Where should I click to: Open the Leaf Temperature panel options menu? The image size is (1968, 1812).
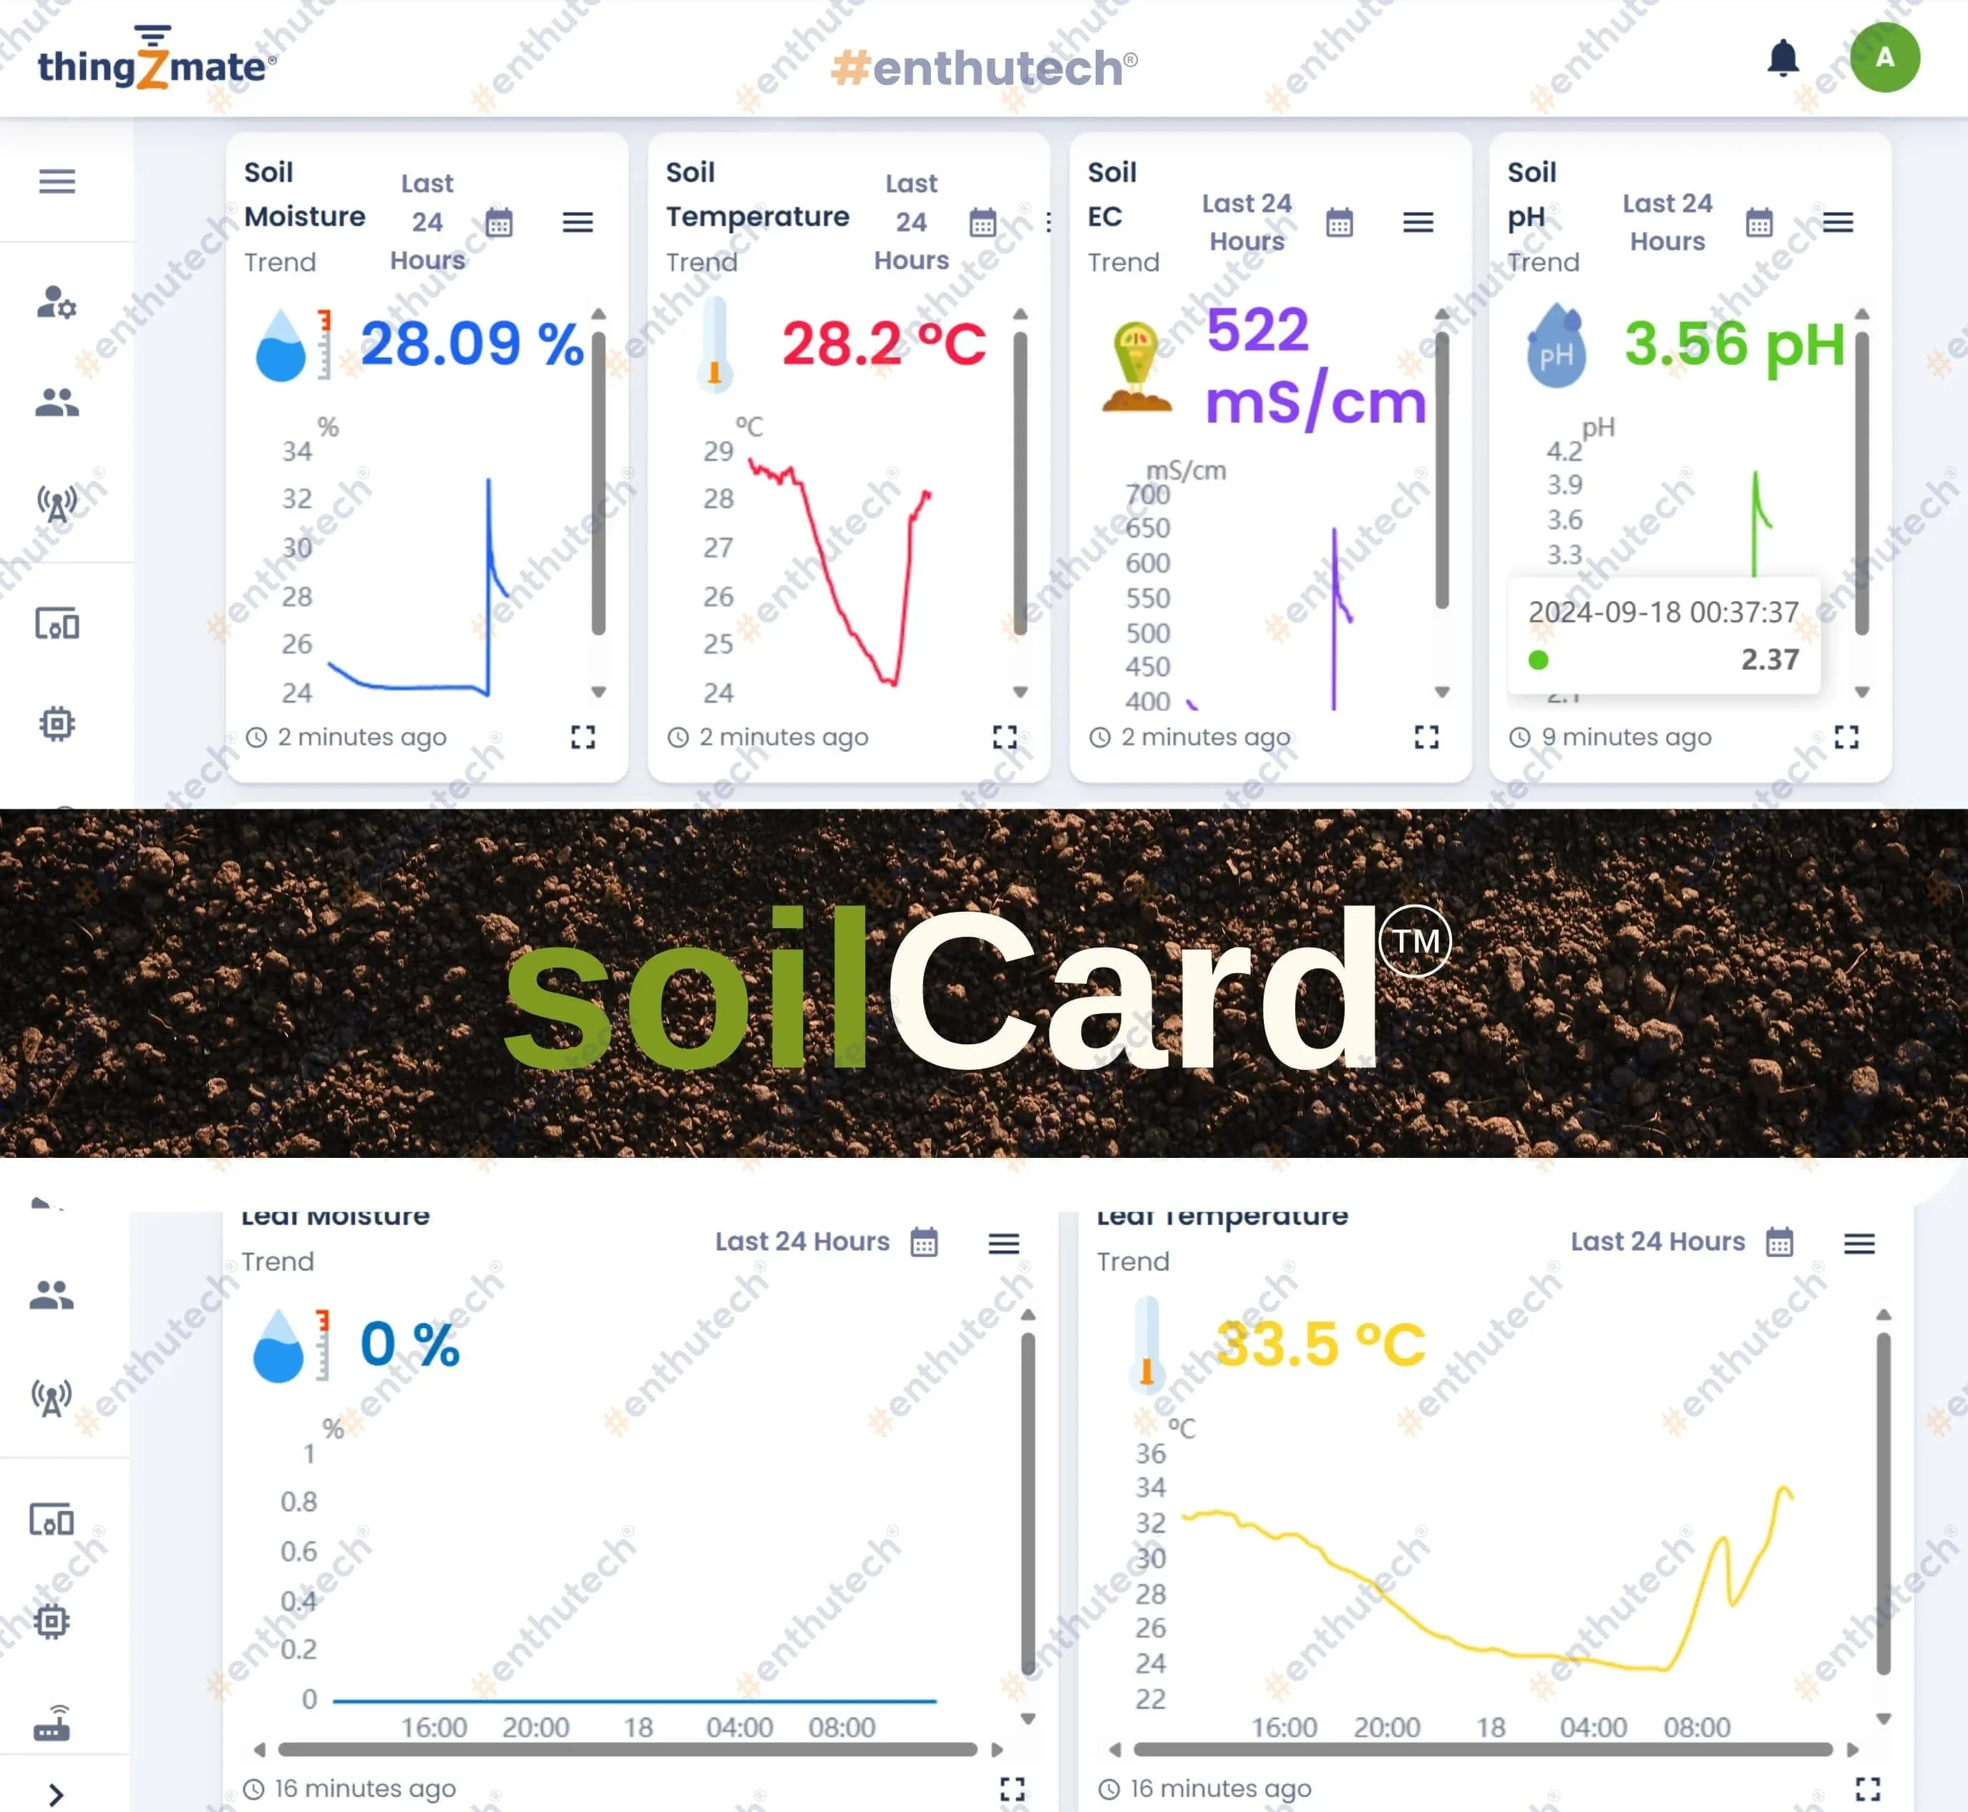tap(1859, 1243)
